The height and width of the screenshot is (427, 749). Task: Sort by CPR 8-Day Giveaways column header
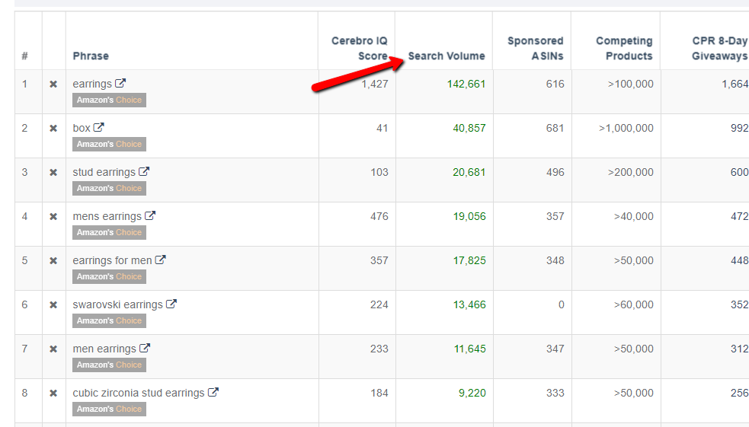[x=719, y=48]
